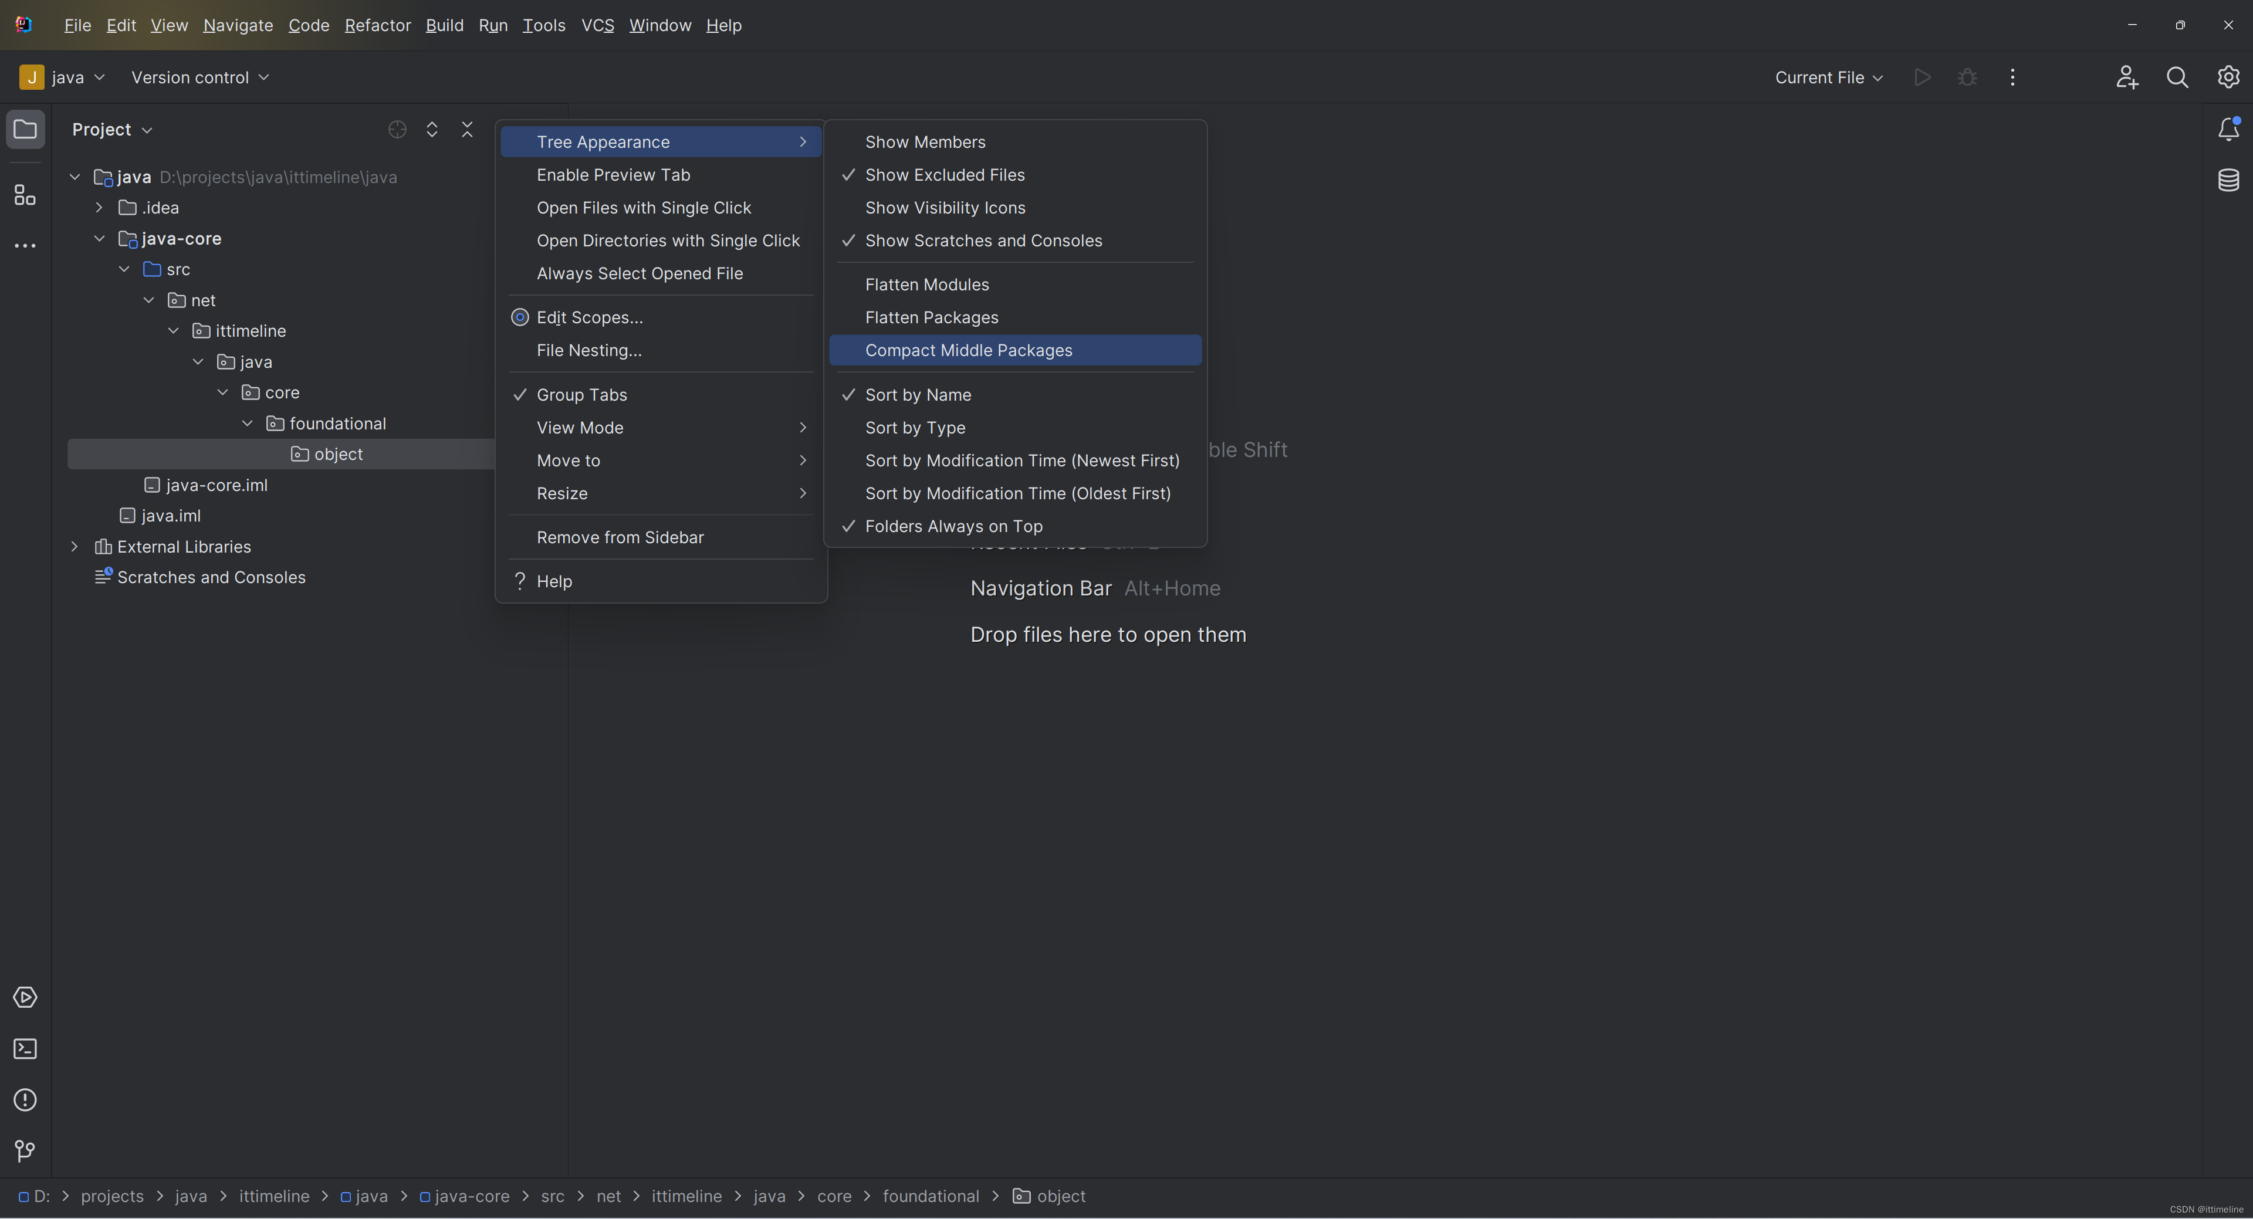Screen dimensions: 2253x1219
Task: Click Enable Preview Tab
Action: 661,175
